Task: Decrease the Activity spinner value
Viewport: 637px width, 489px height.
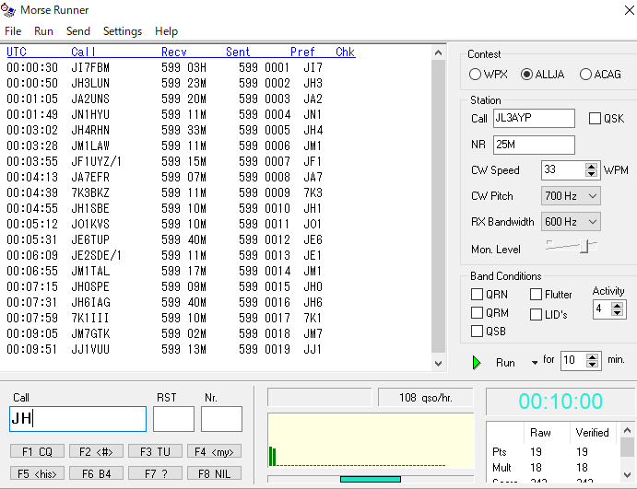Action: tap(617, 313)
